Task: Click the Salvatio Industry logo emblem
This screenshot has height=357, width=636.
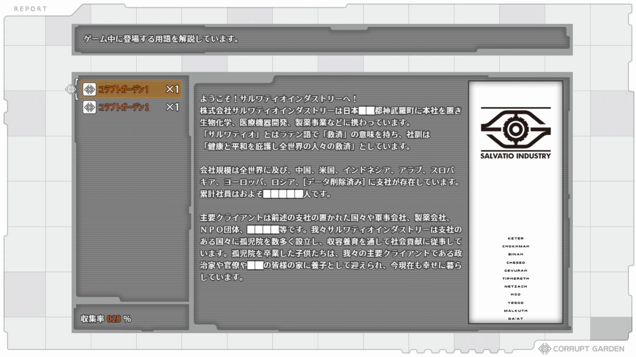Action: tap(515, 129)
